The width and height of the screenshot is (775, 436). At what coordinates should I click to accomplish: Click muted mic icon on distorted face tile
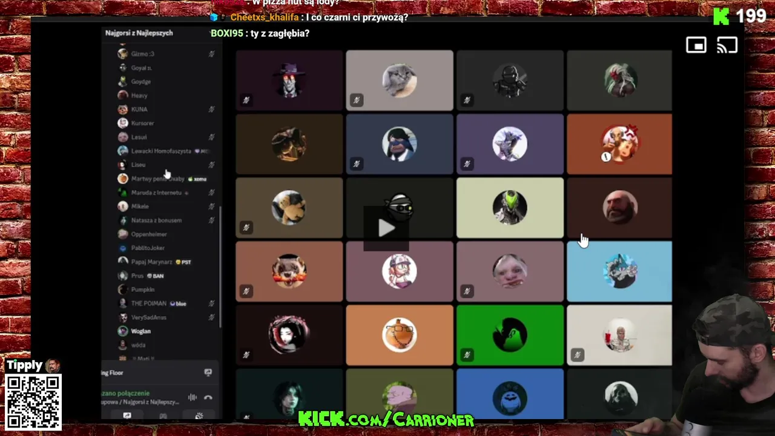(467, 291)
